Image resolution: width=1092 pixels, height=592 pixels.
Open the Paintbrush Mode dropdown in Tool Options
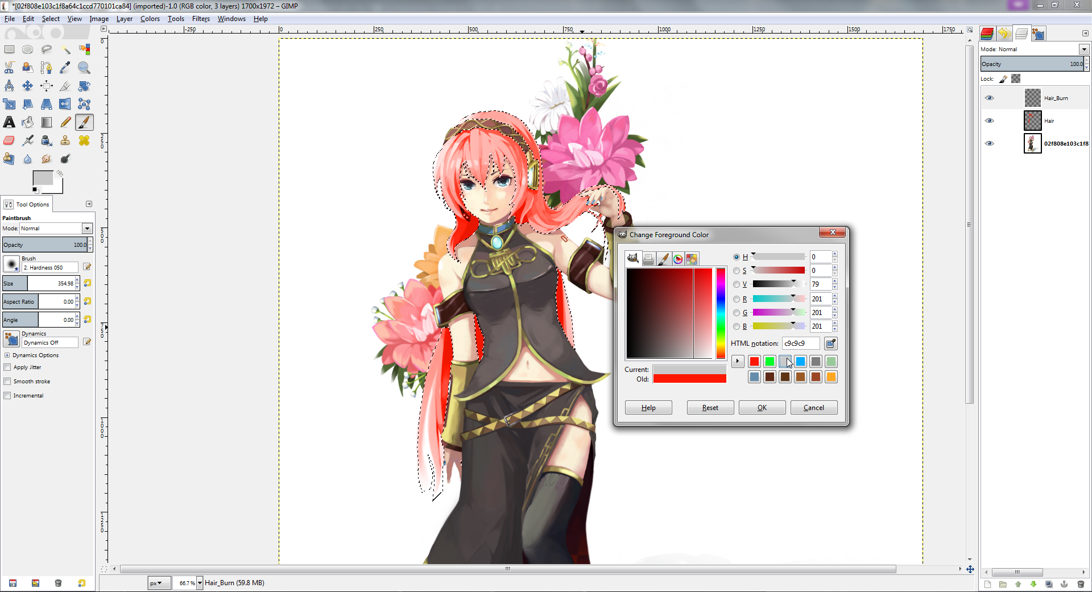tap(87, 229)
